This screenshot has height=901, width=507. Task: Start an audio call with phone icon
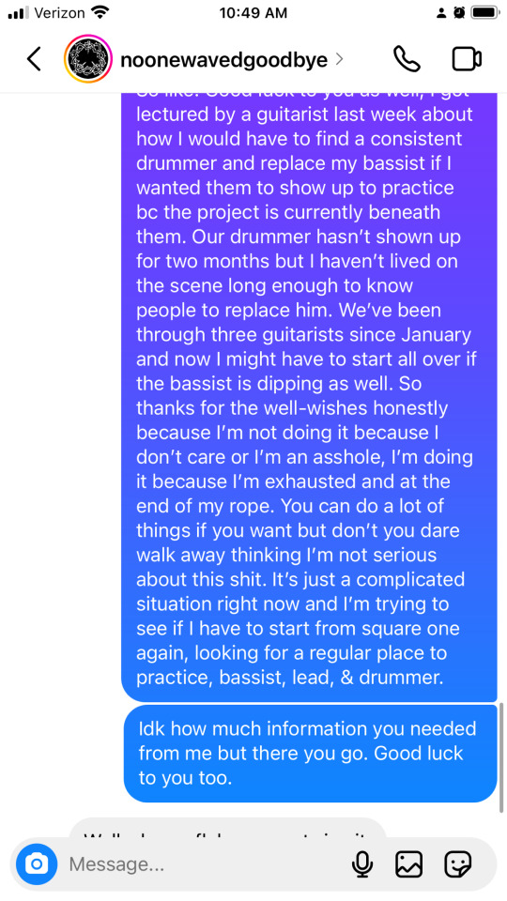(407, 58)
